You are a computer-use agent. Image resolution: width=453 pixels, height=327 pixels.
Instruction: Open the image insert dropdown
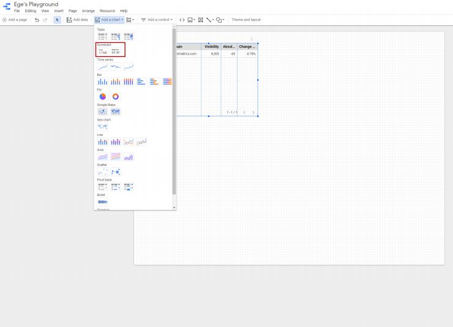pos(191,20)
